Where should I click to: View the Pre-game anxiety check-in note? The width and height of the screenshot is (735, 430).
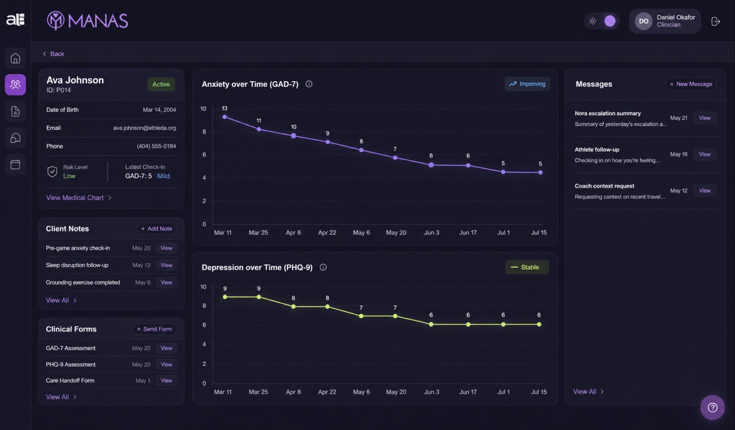click(x=166, y=248)
